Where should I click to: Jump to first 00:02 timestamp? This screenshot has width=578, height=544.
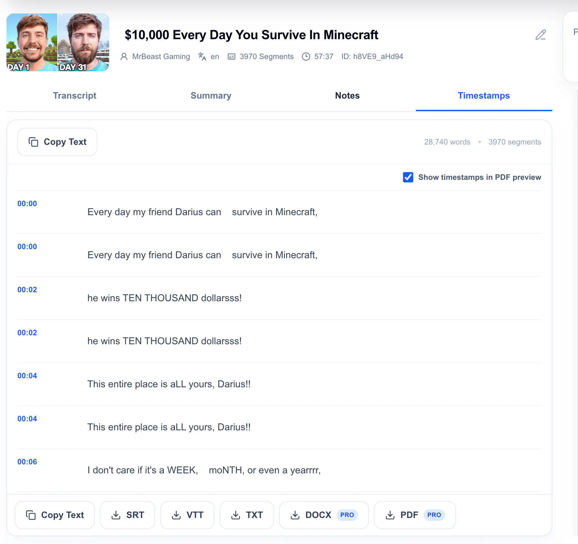(27, 290)
